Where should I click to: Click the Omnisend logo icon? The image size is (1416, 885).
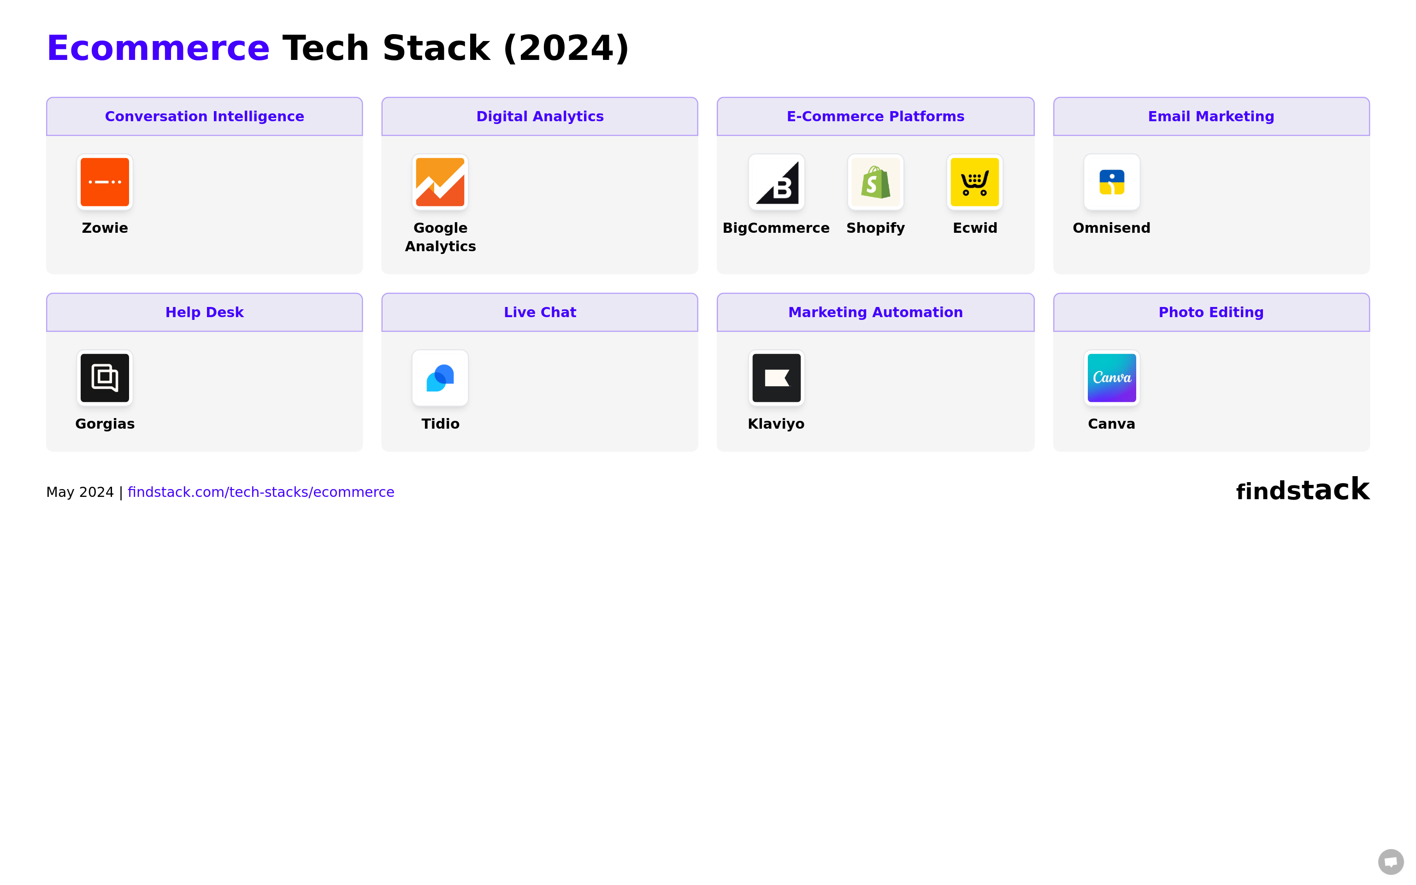pos(1112,182)
